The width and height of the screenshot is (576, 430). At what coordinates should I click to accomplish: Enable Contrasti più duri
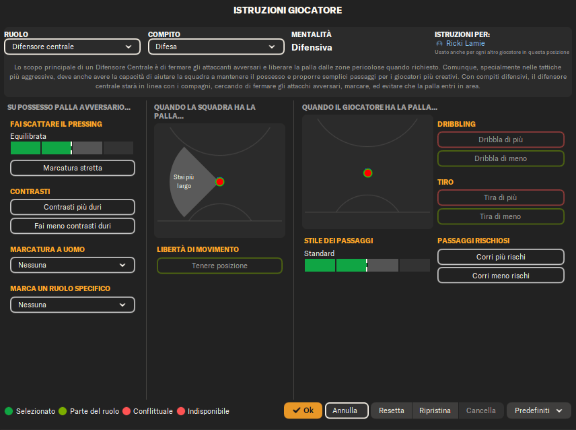point(73,207)
